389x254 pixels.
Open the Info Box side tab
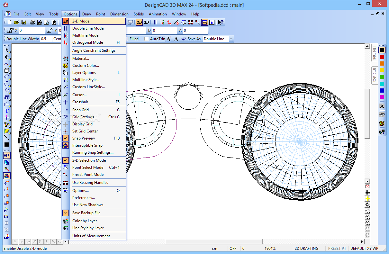(374, 75)
